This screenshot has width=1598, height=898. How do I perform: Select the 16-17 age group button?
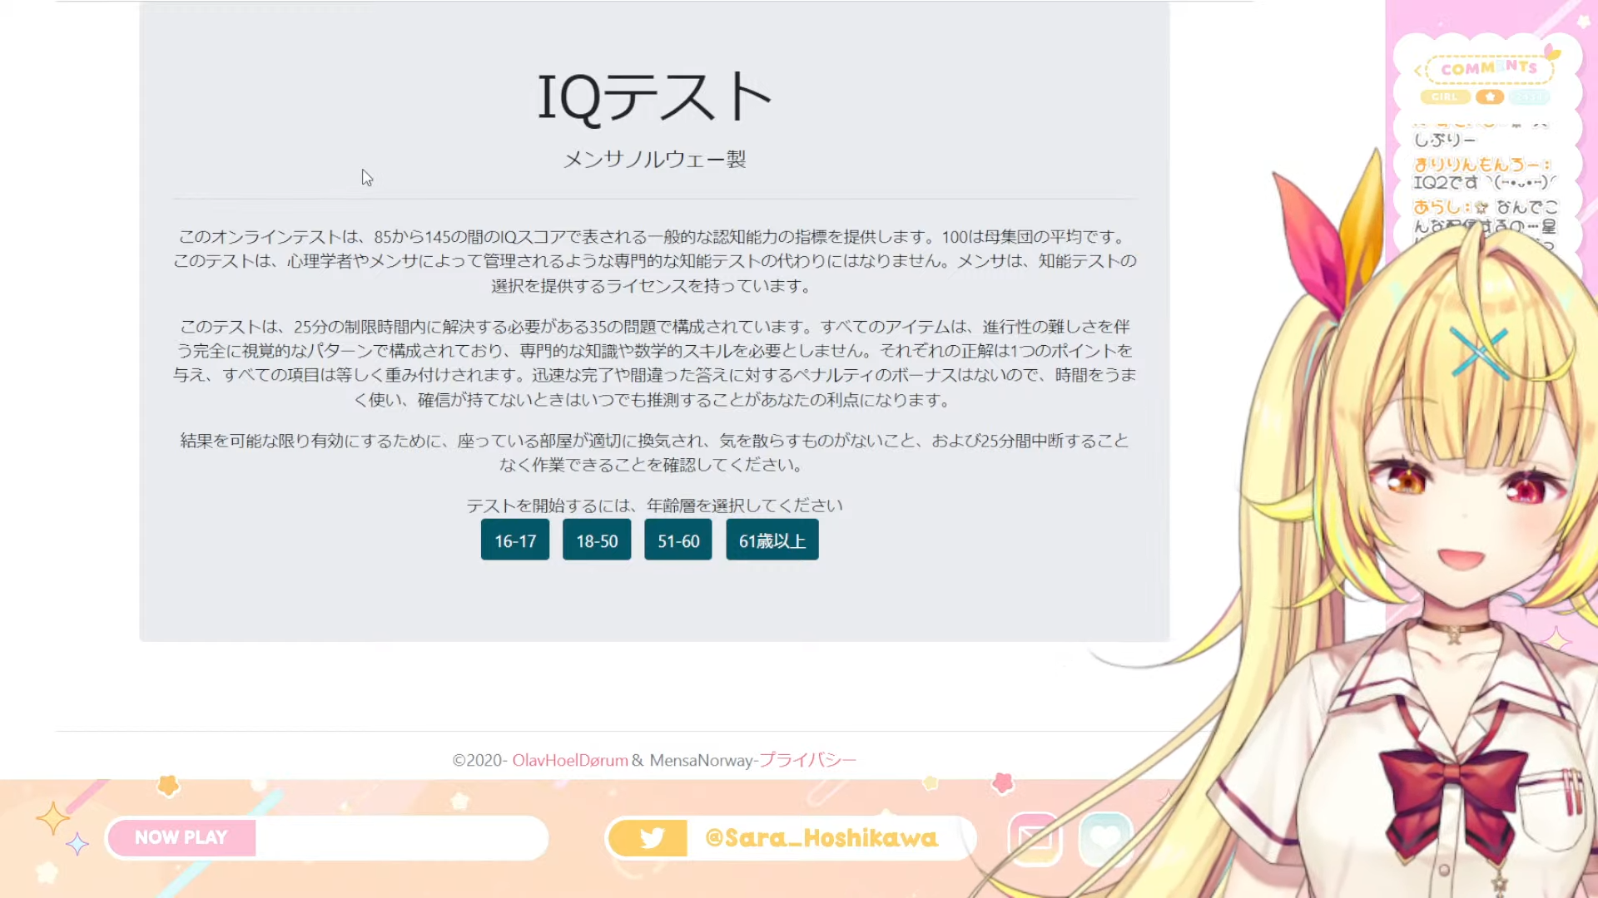515,540
